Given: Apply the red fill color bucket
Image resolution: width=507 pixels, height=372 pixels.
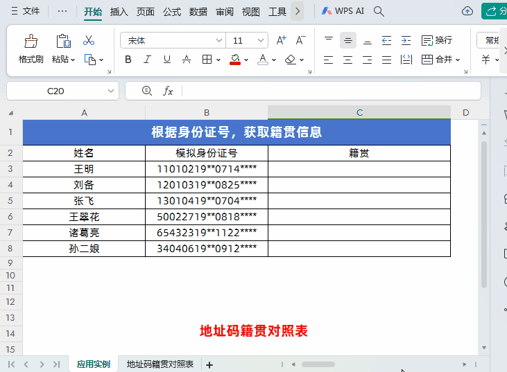Looking at the screenshot, I should (x=235, y=60).
